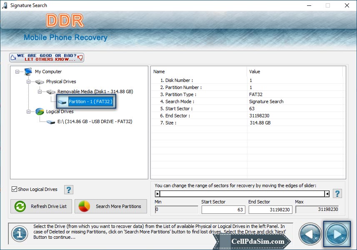Collapse the My Computer tree node
The width and height of the screenshot is (357, 250).
coord(17,72)
